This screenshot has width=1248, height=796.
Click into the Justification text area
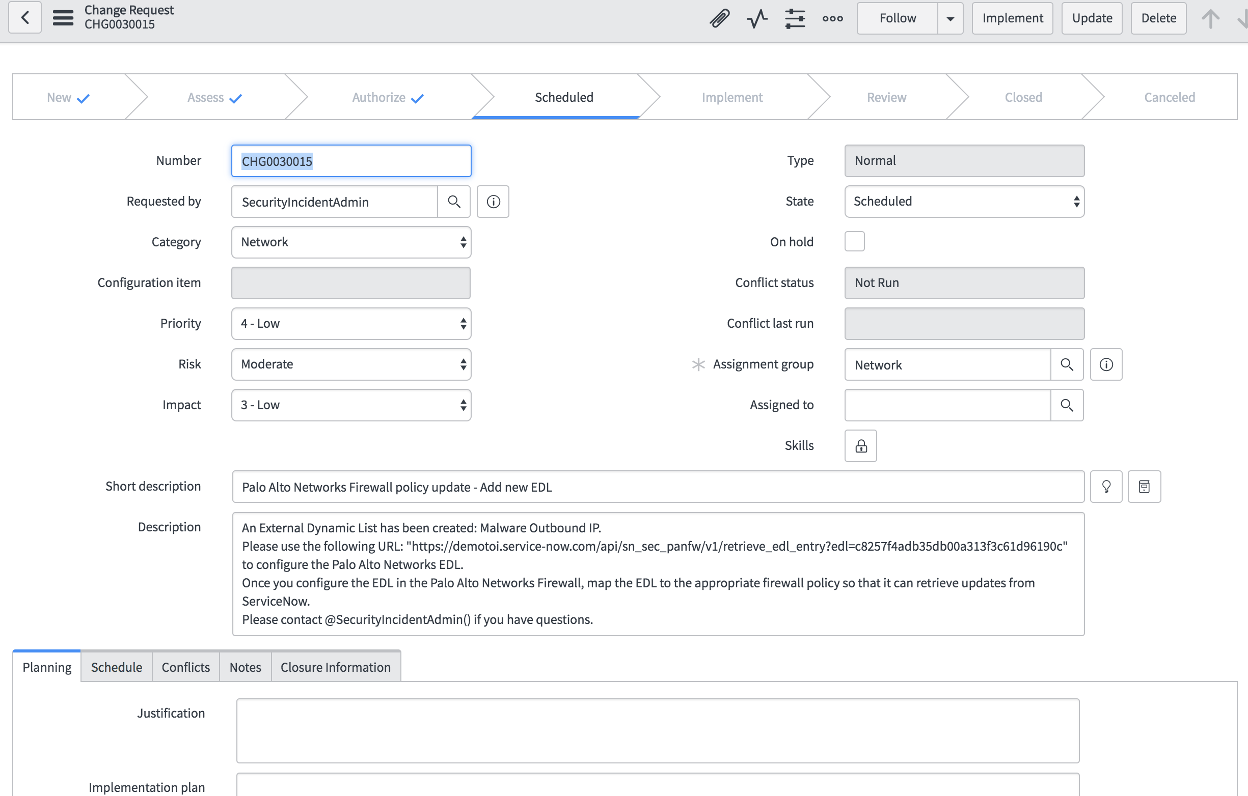tap(658, 731)
